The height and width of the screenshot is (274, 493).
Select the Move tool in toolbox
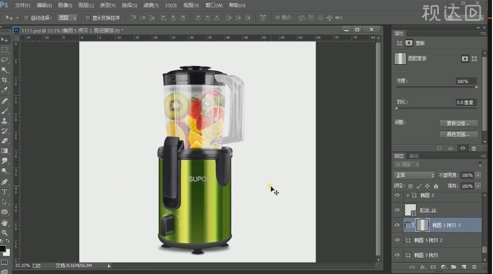pos(5,40)
